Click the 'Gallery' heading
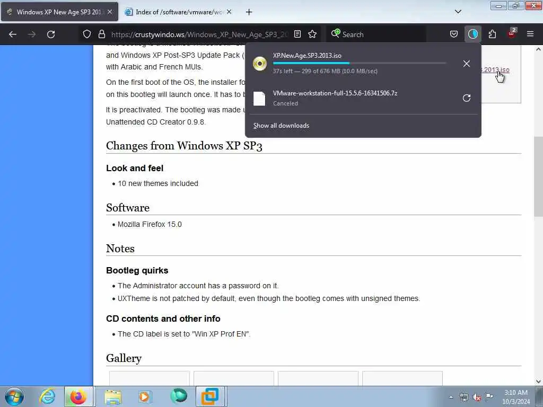The image size is (543, 407). click(x=124, y=358)
